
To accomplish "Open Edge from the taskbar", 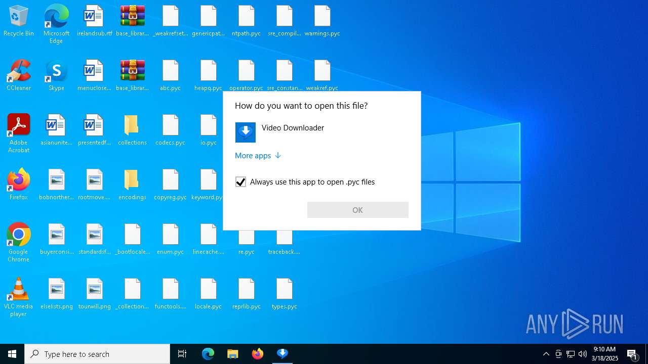I will [x=208, y=354].
